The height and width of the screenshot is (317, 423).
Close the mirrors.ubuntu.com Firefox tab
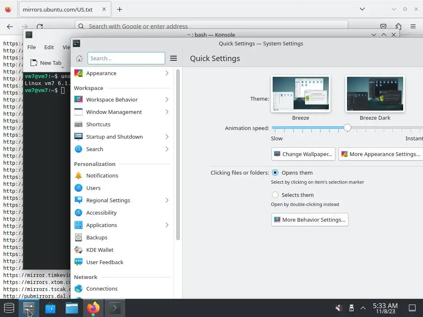coord(104,9)
